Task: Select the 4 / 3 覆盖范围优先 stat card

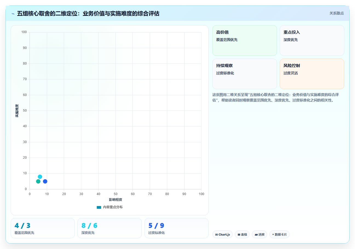Action: tap(43, 228)
